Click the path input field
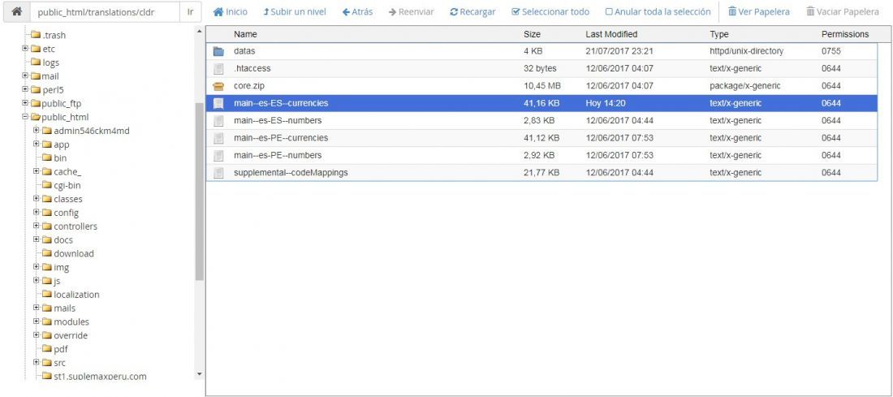This screenshot has width=893, height=397. pos(105,11)
